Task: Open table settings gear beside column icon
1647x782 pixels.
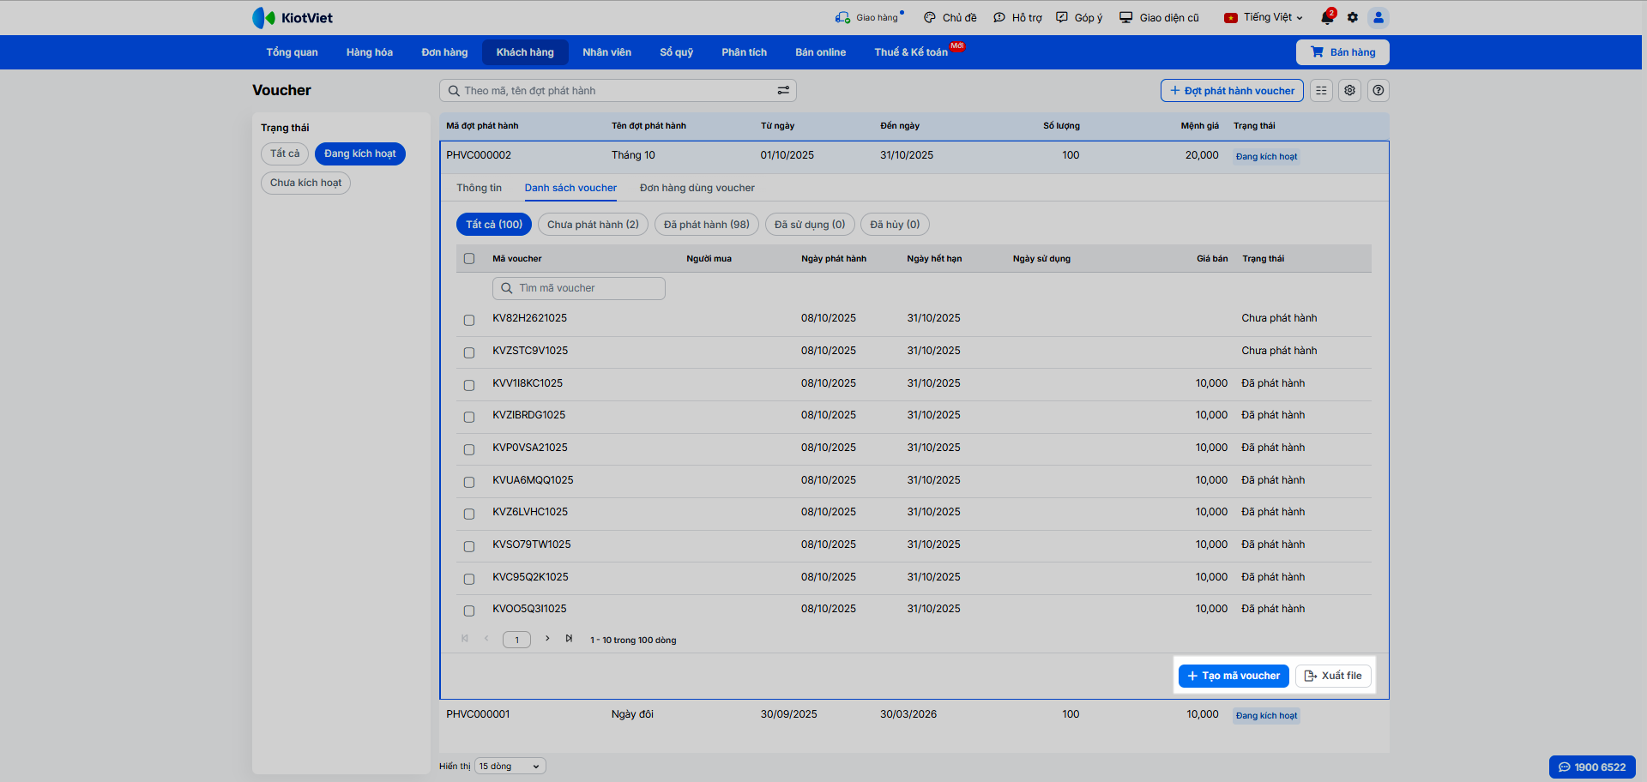Action: [1350, 91]
